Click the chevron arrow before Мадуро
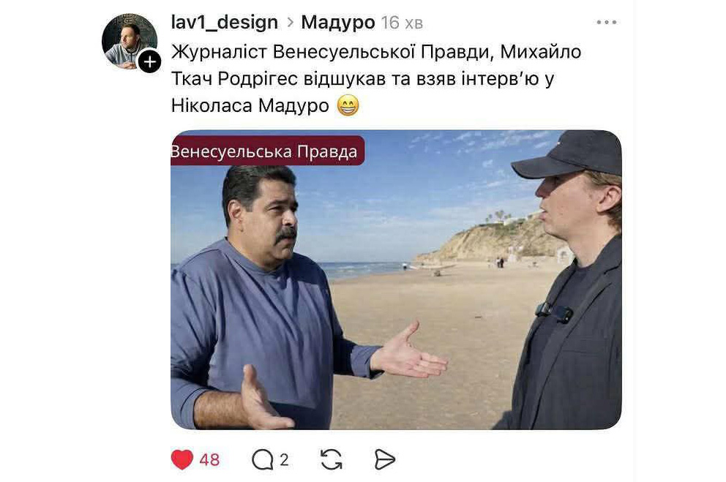The width and height of the screenshot is (726, 482). tap(291, 22)
